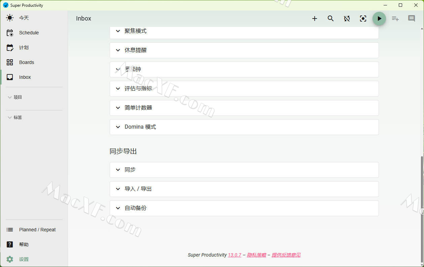
Task: Trigger sync with the sync arrows icon
Action: 347,19
